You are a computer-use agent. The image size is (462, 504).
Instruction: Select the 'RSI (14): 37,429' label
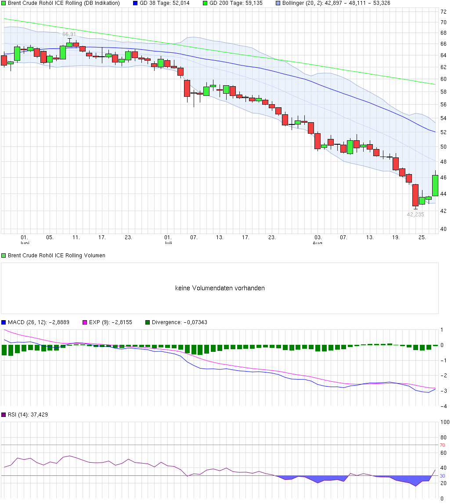click(x=28, y=415)
